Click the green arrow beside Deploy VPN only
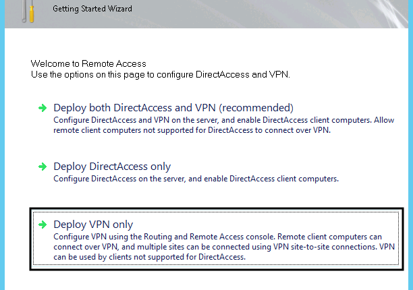 pos(42,225)
